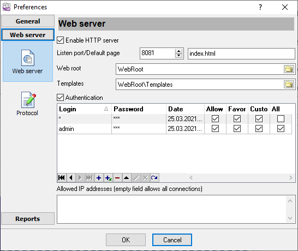Check the All box for * login
The height and width of the screenshot is (251, 298).
pyautogui.click(x=281, y=119)
